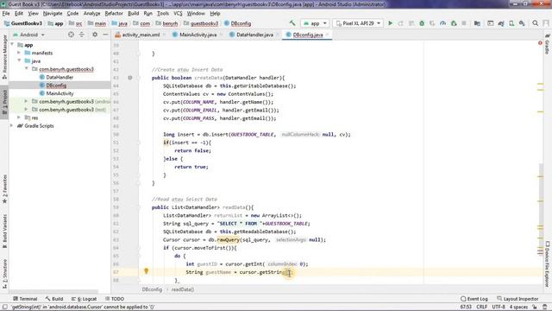Hide the project panel with minus icon
This screenshot has width=552, height=311.
105,35
